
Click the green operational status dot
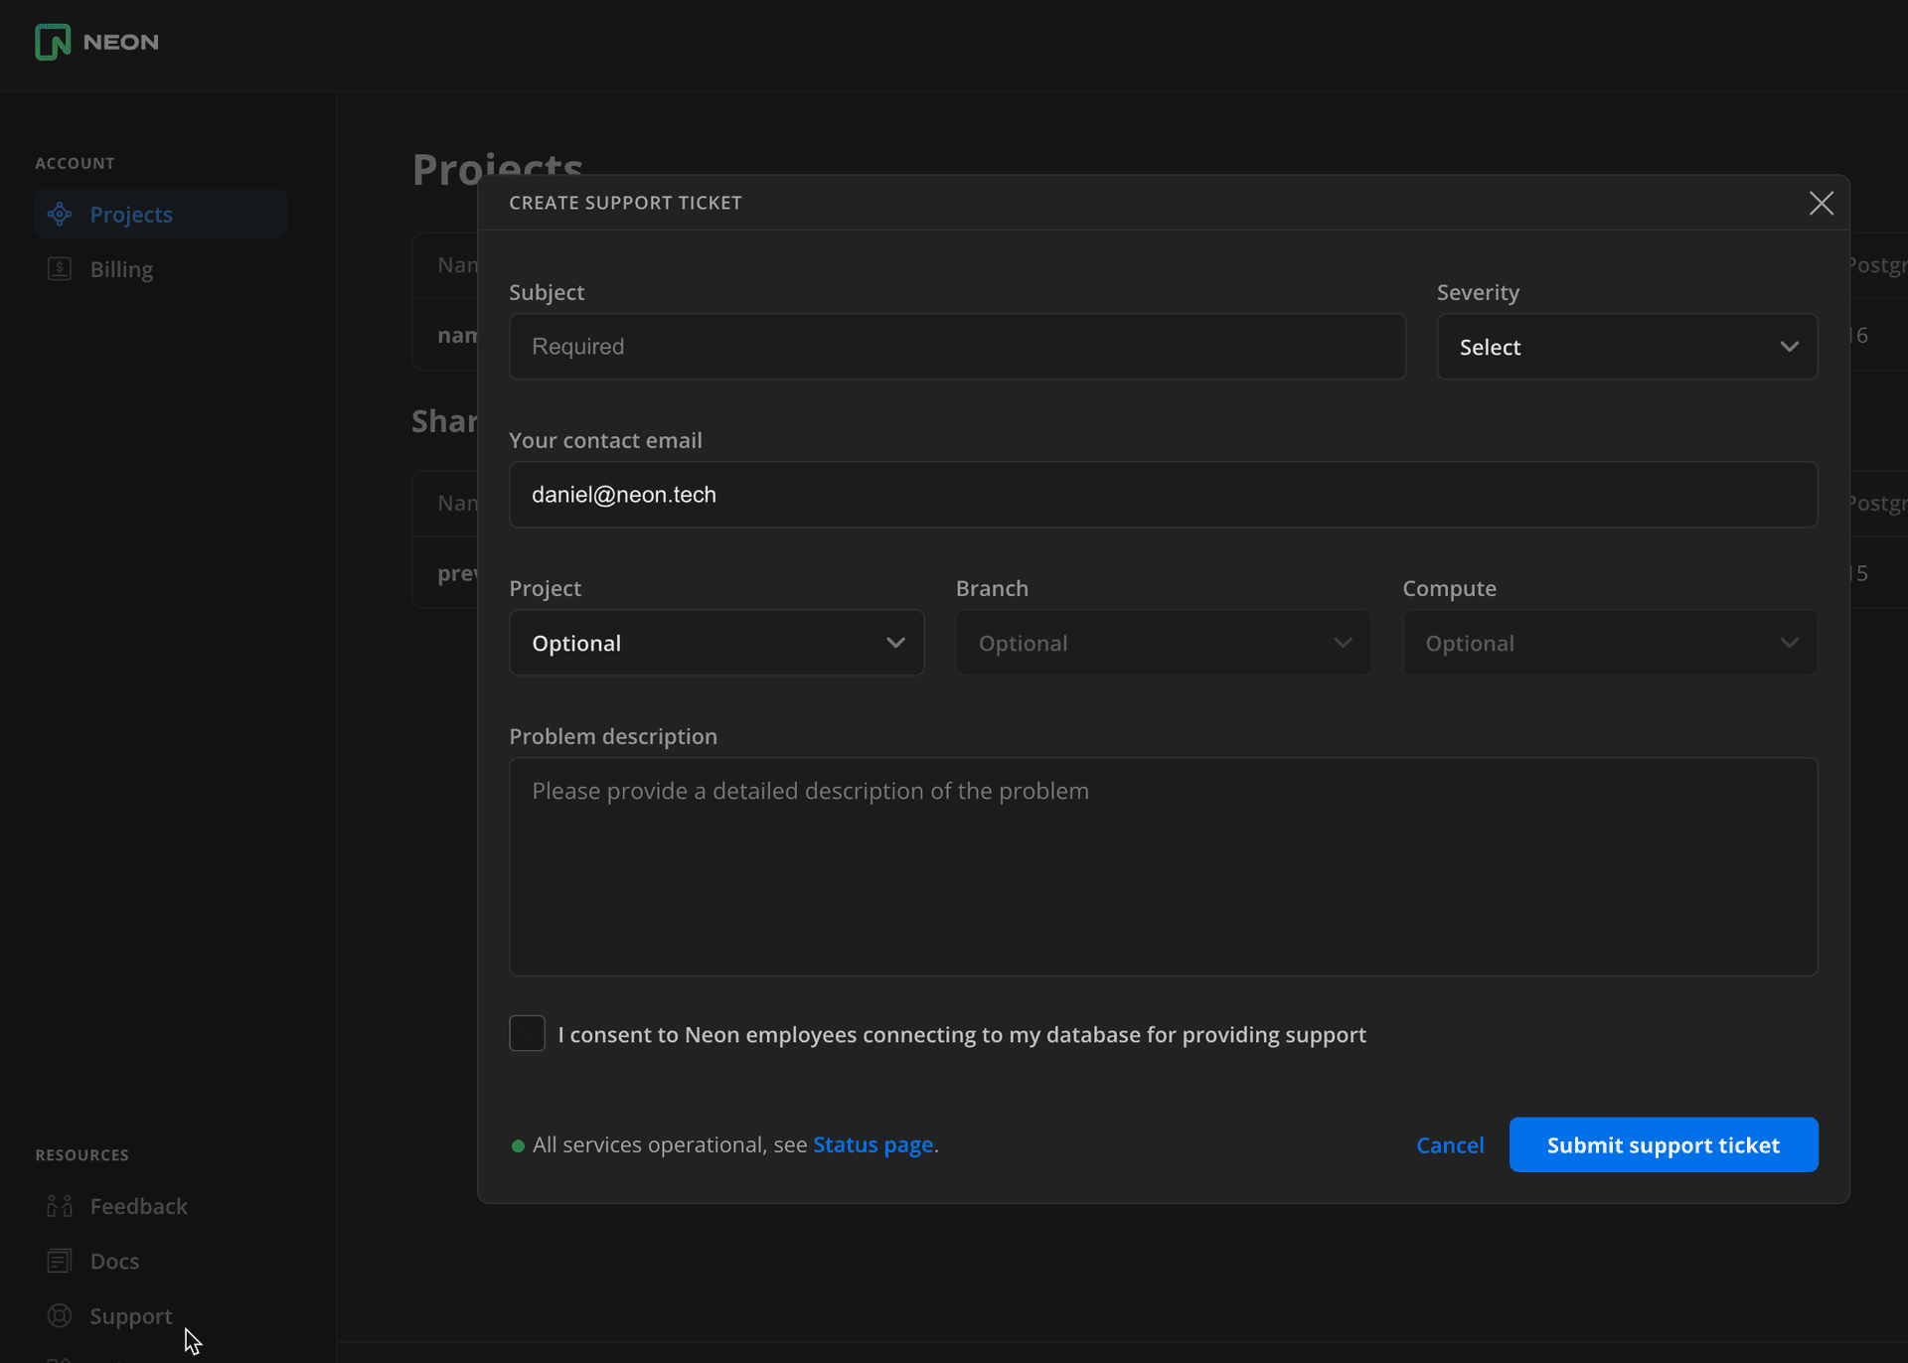(x=518, y=1144)
